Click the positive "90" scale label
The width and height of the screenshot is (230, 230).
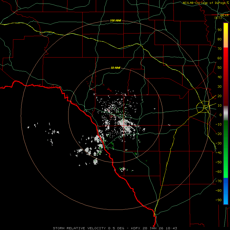click(220, 30)
